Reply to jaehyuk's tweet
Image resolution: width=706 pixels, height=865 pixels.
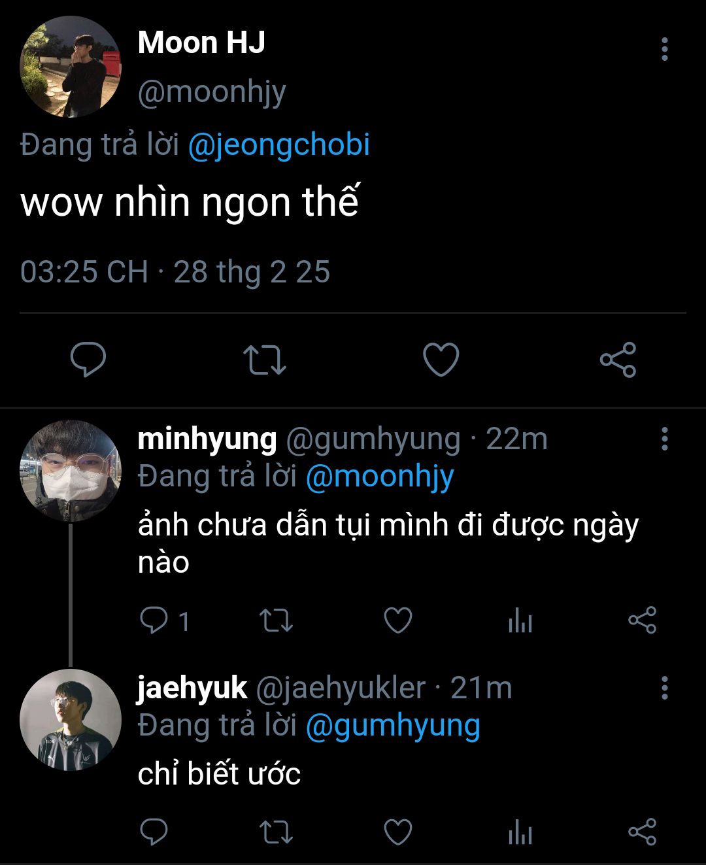154,832
